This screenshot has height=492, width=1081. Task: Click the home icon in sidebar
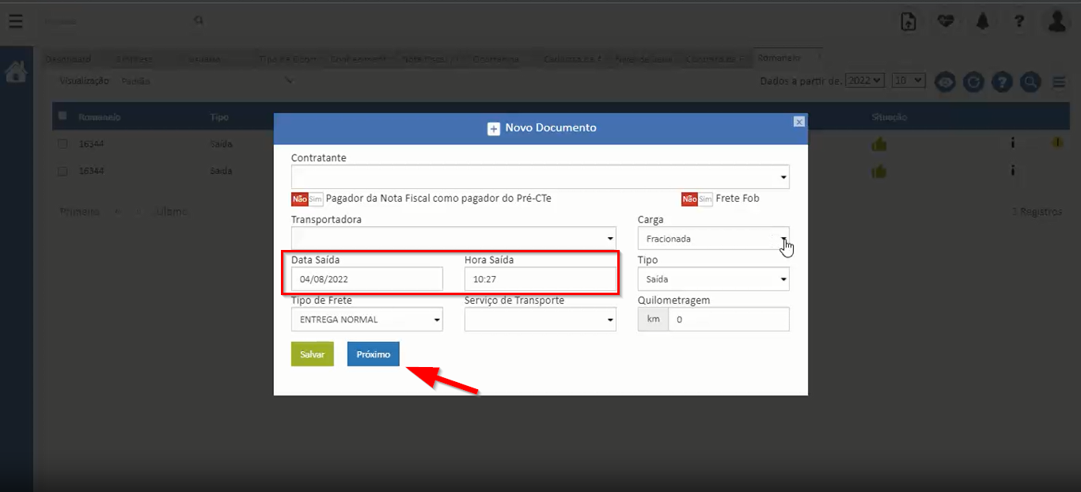(x=16, y=73)
